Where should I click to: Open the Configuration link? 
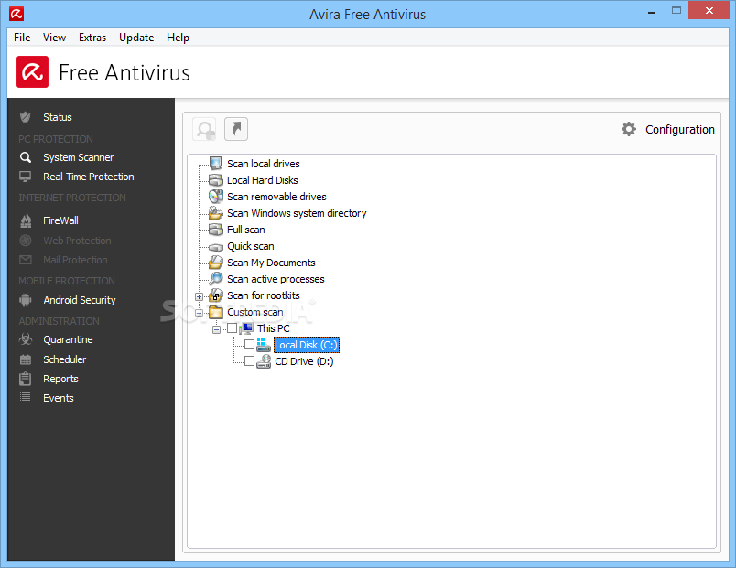coord(679,130)
